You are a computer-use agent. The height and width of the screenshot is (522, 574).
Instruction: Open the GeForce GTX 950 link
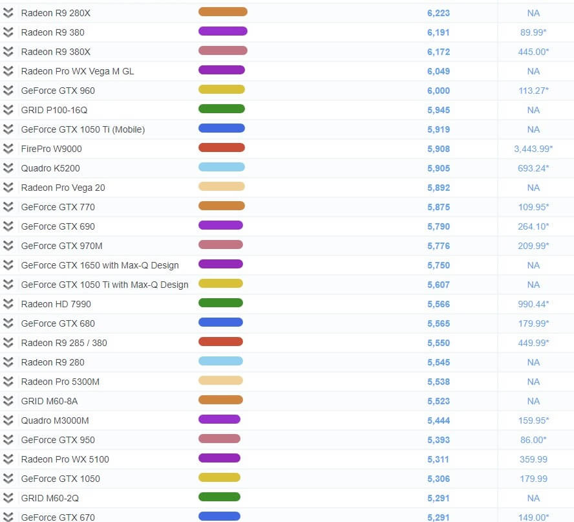click(58, 440)
